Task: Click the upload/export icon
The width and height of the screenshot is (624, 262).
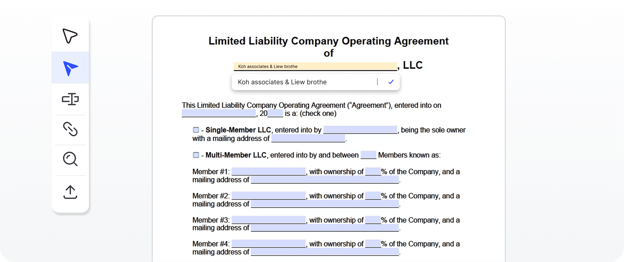Action: [70, 192]
